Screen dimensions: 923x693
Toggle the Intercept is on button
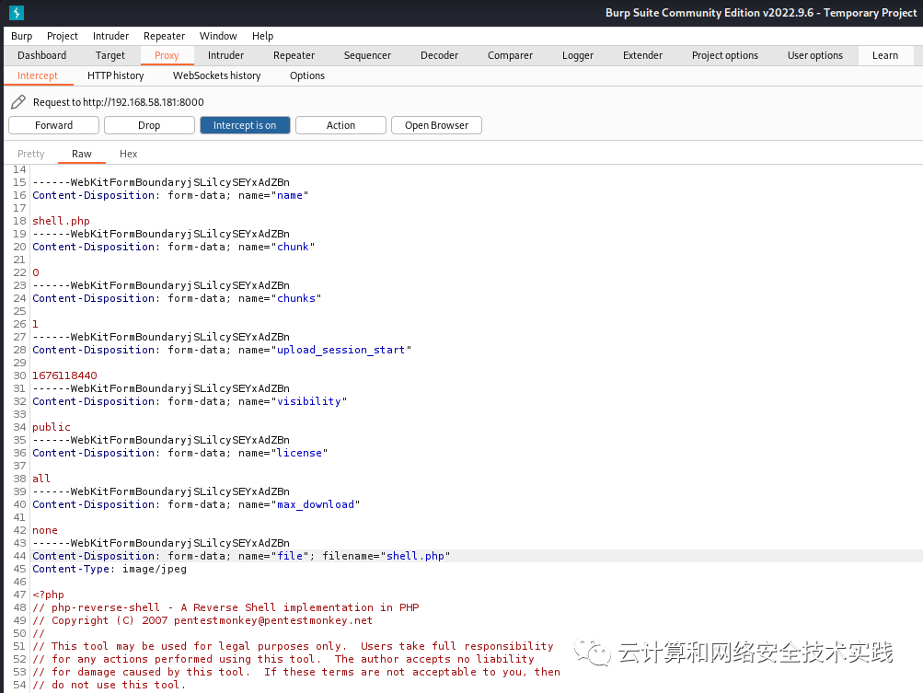(245, 125)
